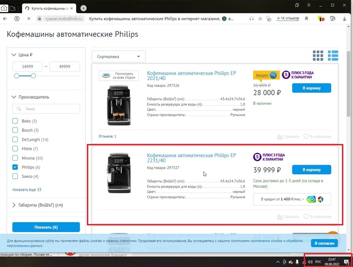
Task: Switch to list view layout icon
Action: pos(333,55)
